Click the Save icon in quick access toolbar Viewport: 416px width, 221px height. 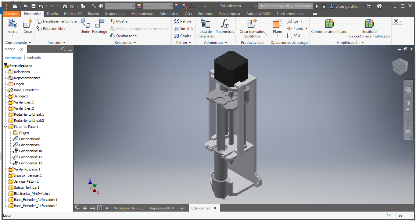[x=34, y=6]
